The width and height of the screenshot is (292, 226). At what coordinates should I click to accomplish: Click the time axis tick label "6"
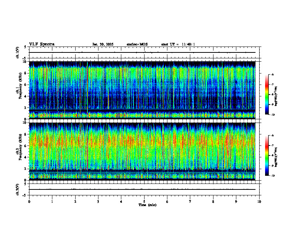167,202
